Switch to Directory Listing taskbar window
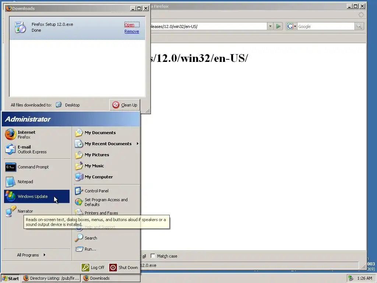377x283 pixels. [x=51, y=278]
